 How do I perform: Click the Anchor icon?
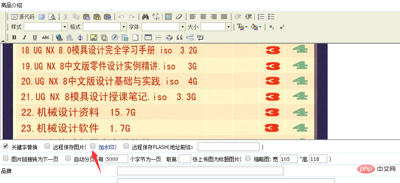(80, 38)
